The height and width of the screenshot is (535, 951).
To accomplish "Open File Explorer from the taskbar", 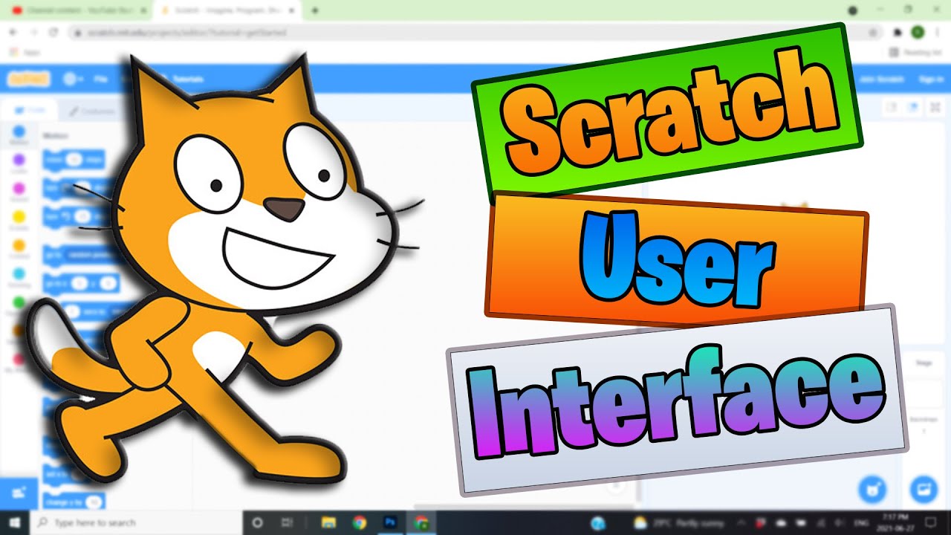I will click(x=327, y=522).
